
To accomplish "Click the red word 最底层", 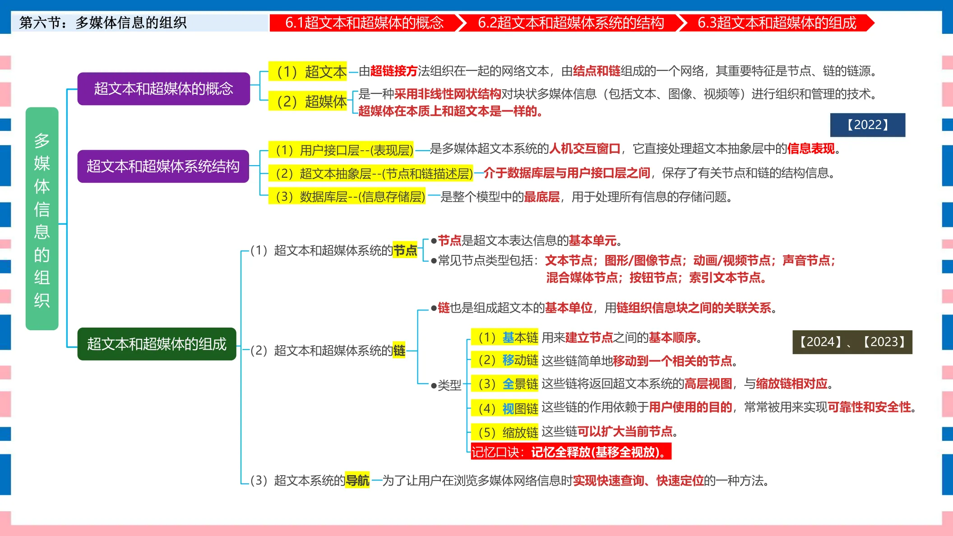I will point(541,197).
